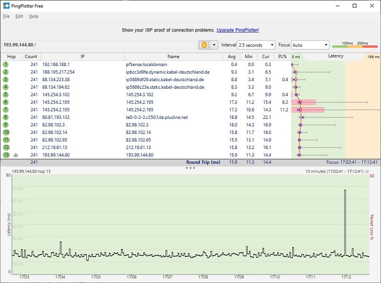Click the hop 1 green circle icon

point(6,65)
